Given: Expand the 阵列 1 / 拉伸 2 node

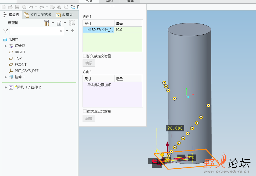Looking at the screenshot, I should (x=6, y=87).
